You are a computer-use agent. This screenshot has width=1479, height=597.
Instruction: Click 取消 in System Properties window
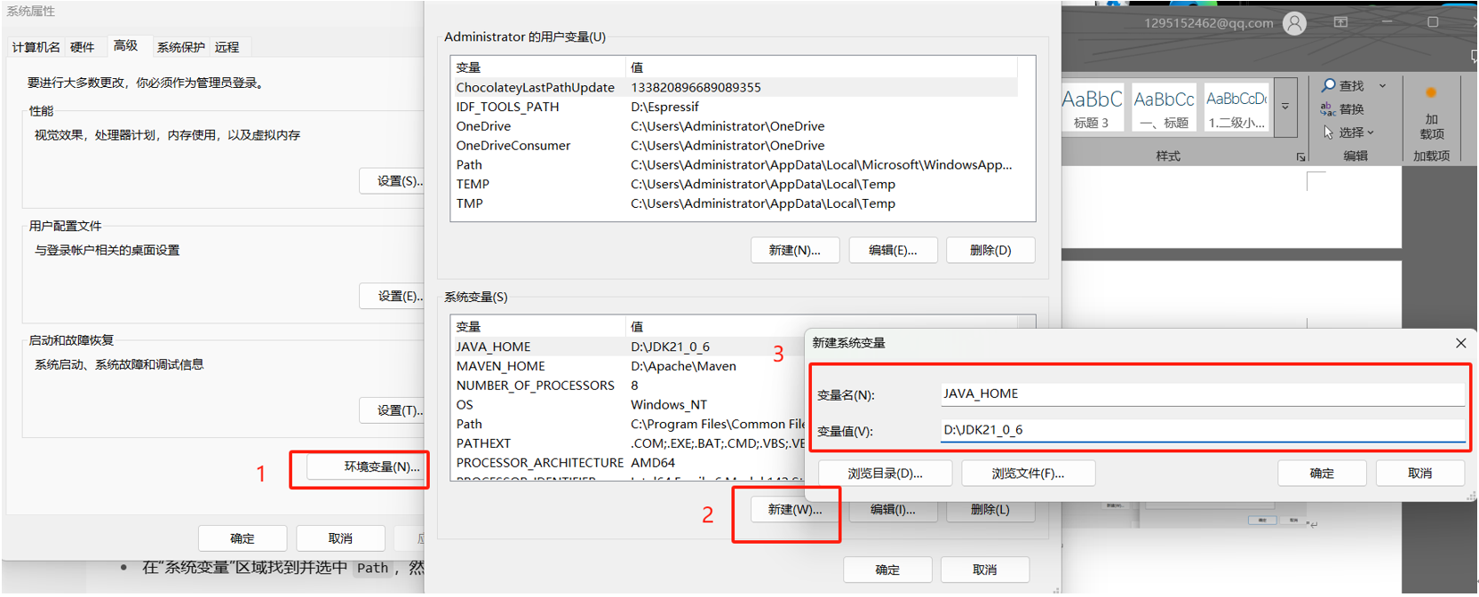coord(340,538)
